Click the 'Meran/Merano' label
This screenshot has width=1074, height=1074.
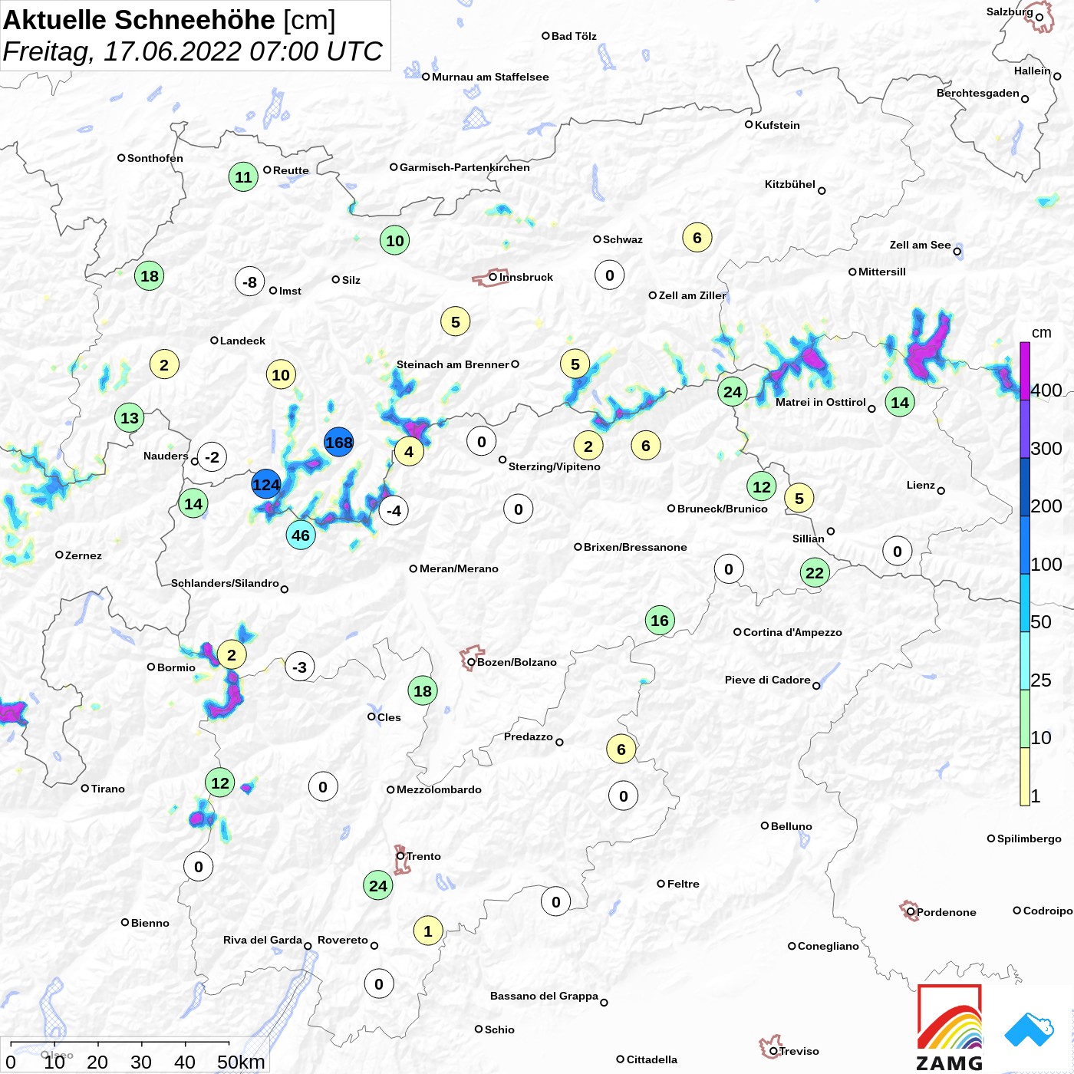459,568
